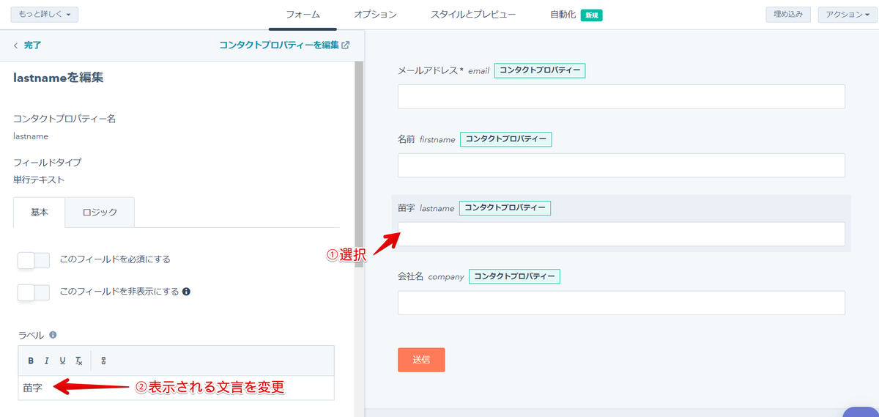
Task: Open コンタクトプロパティーを編集 link
Action: pos(279,45)
